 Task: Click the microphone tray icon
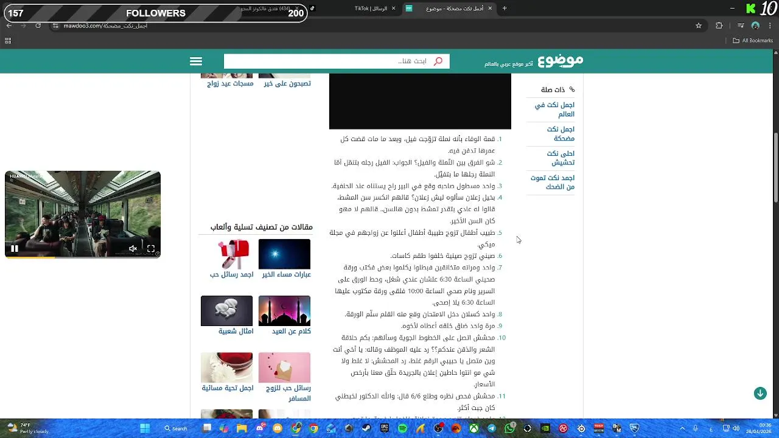coord(696,428)
